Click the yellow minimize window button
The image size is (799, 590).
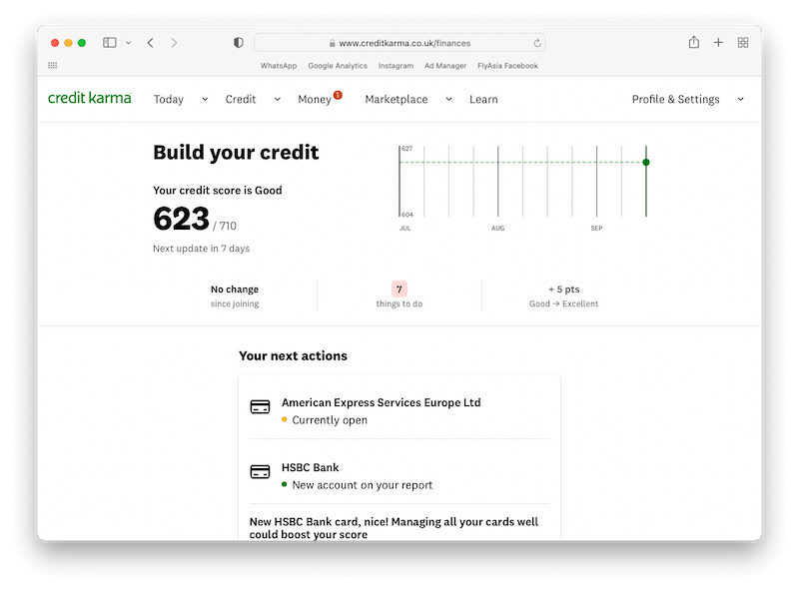[x=68, y=43]
